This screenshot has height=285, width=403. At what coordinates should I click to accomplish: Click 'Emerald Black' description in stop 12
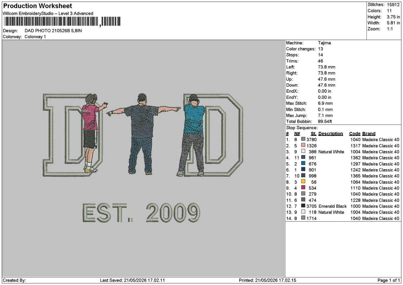coord(332,206)
